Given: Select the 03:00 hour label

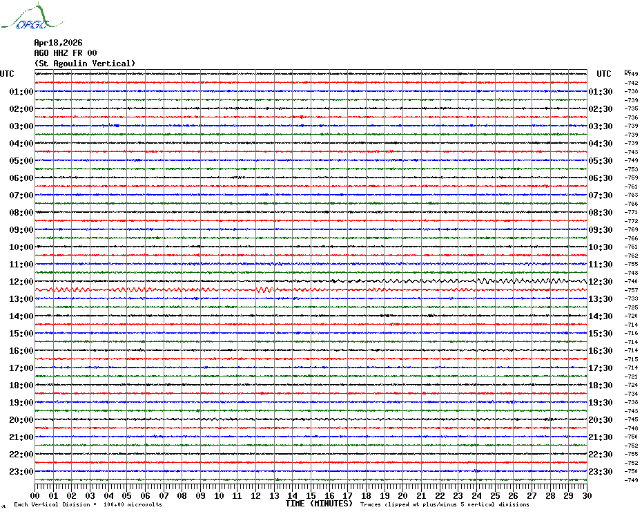Looking at the screenshot, I should pos(21,126).
